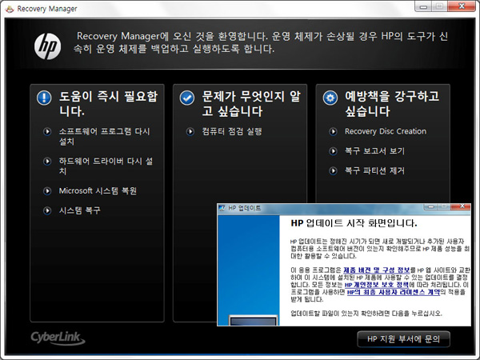View 복구 보고서 보기
480x360 pixels.
pos(374,151)
